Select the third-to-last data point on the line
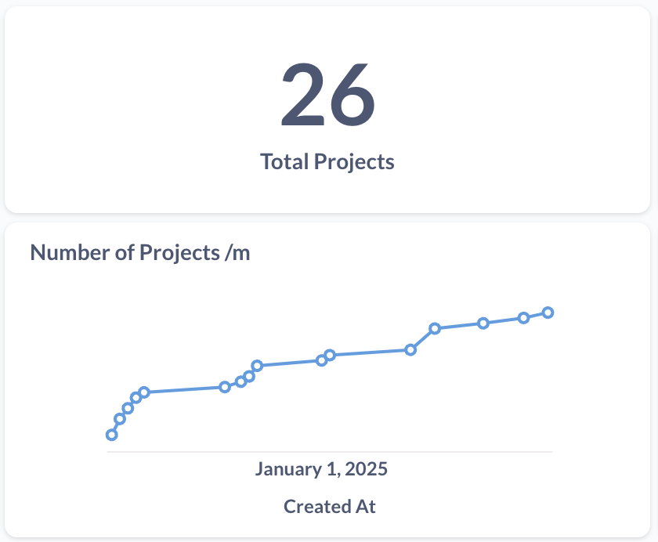The image size is (658, 542). (483, 323)
